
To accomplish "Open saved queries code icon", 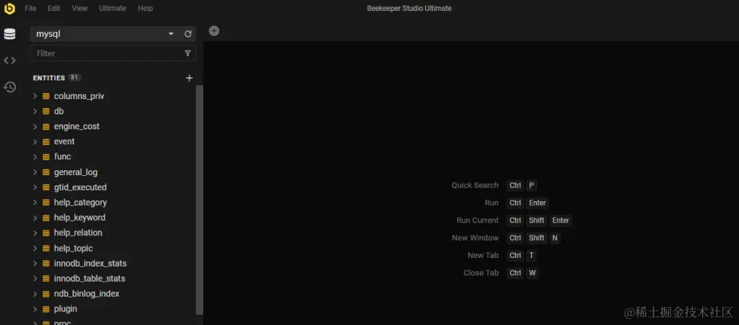I will click(x=10, y=60).
